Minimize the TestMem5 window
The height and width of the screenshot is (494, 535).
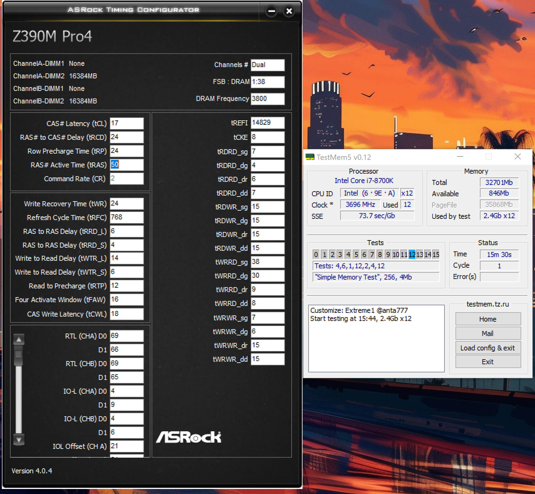[460, 157]
